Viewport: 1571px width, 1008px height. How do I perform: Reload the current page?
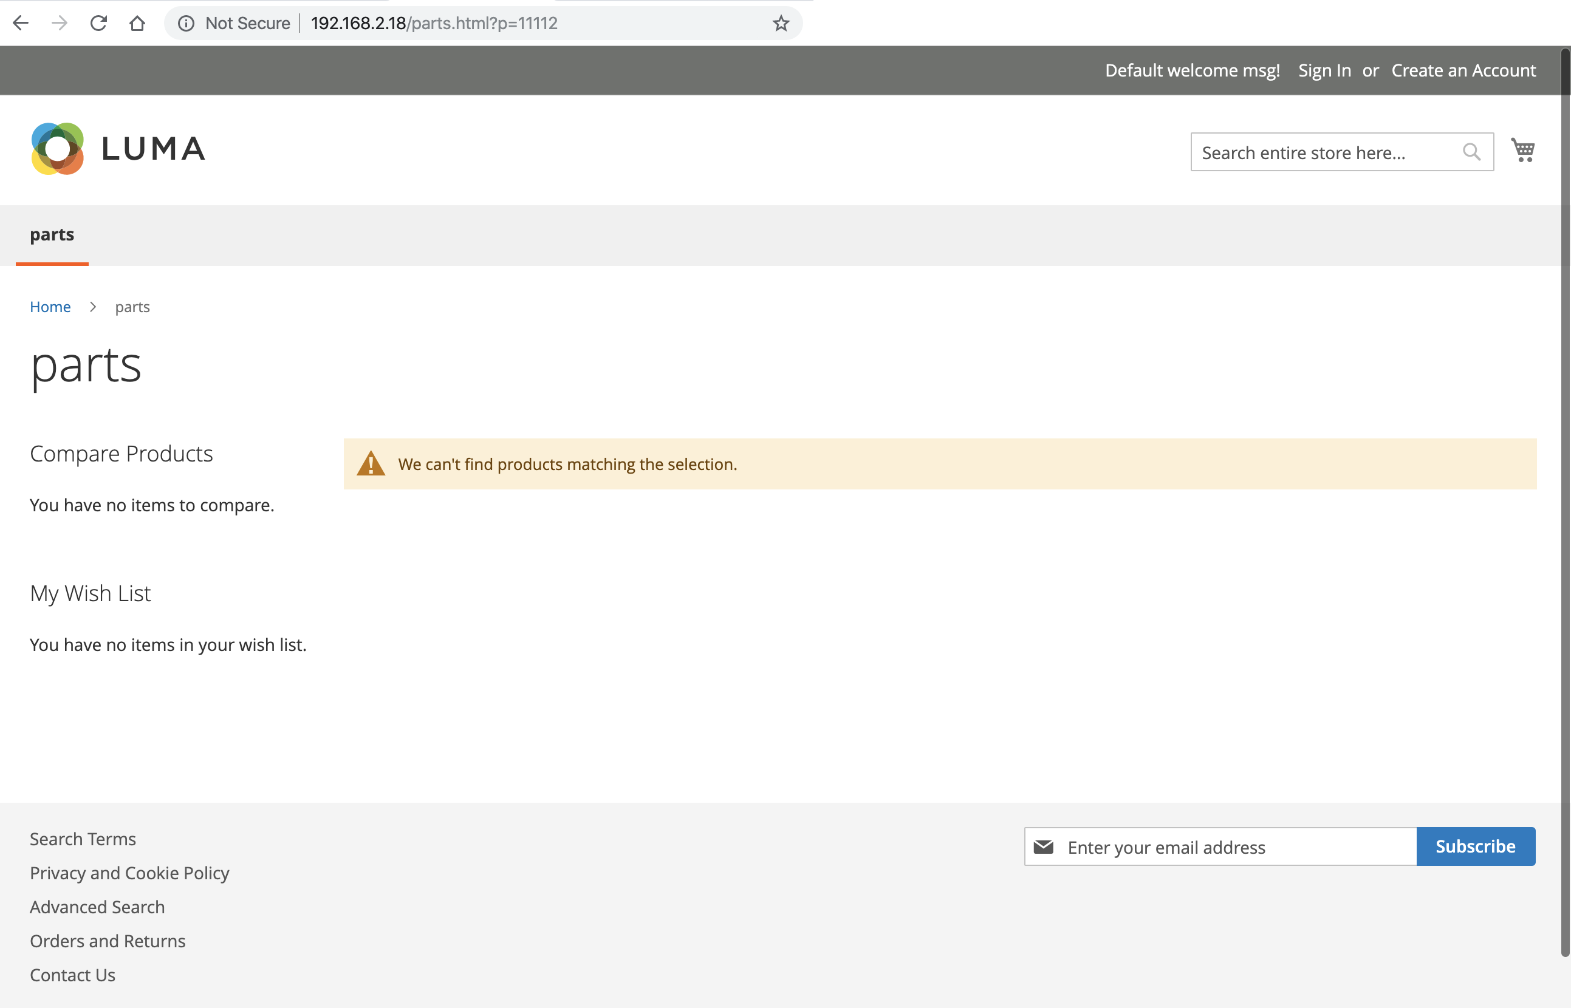pos(99,24)
